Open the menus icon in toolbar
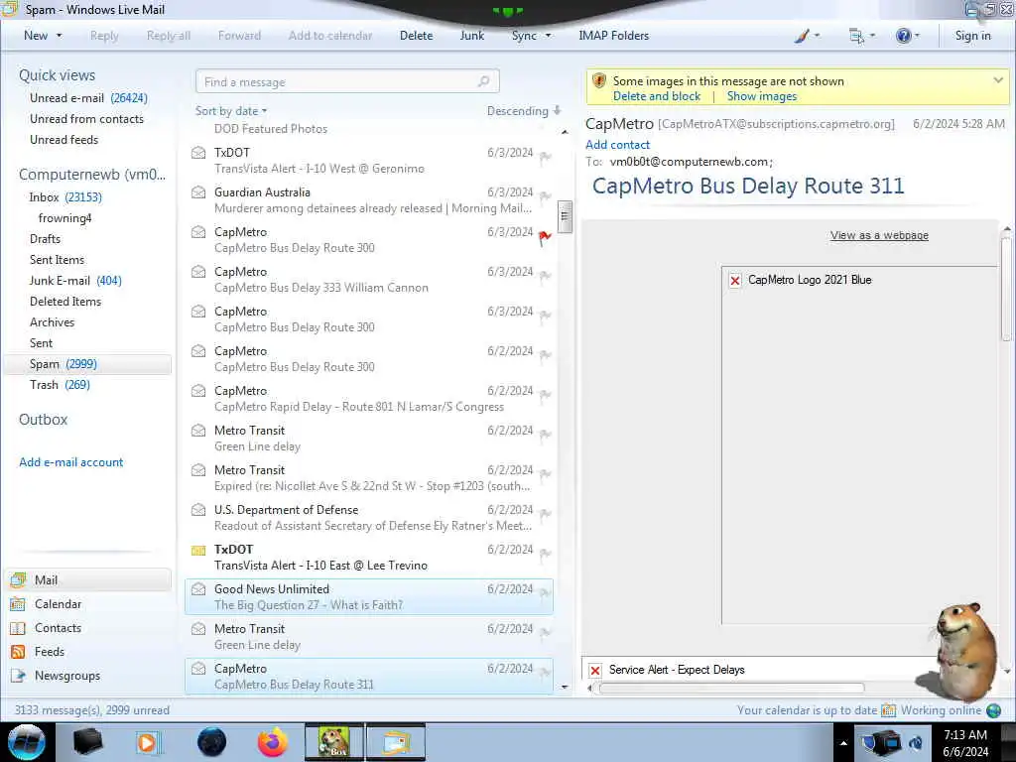Screen dimensions: 1016x762 [x=856, y=36]
